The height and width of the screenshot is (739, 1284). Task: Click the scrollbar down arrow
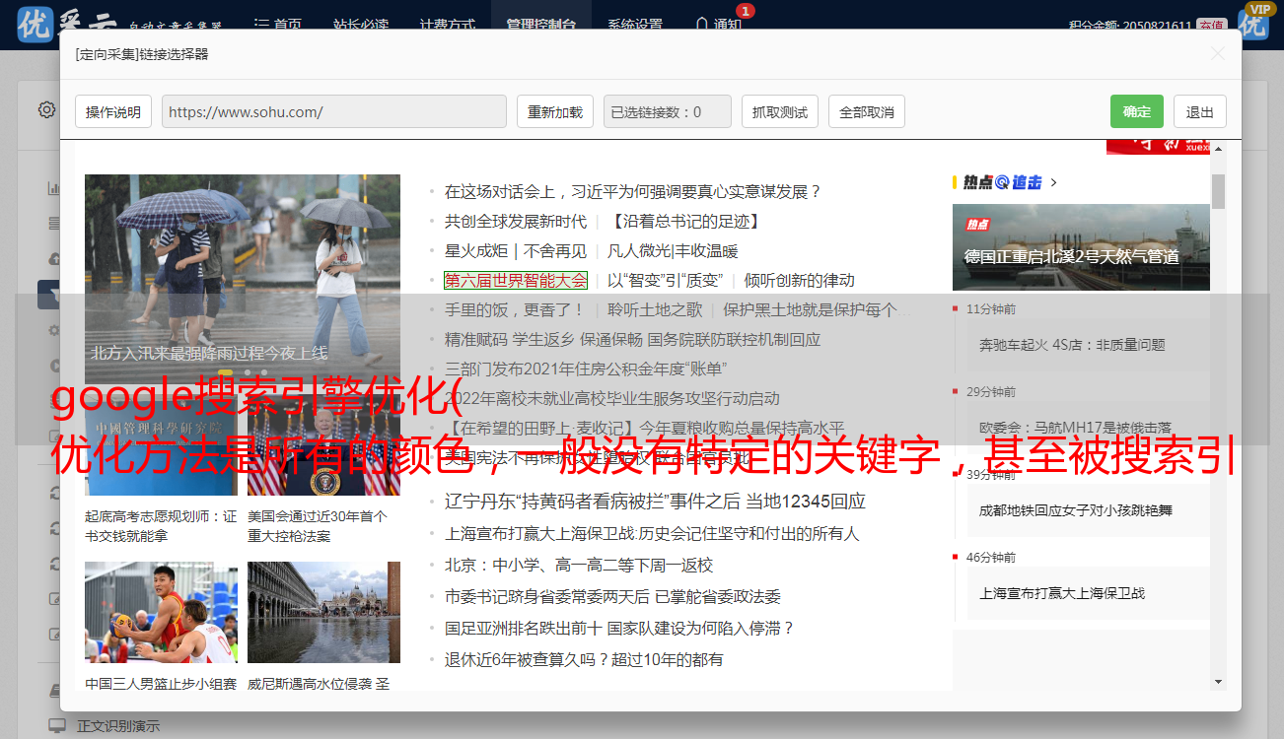click(x=1218, y=681)
